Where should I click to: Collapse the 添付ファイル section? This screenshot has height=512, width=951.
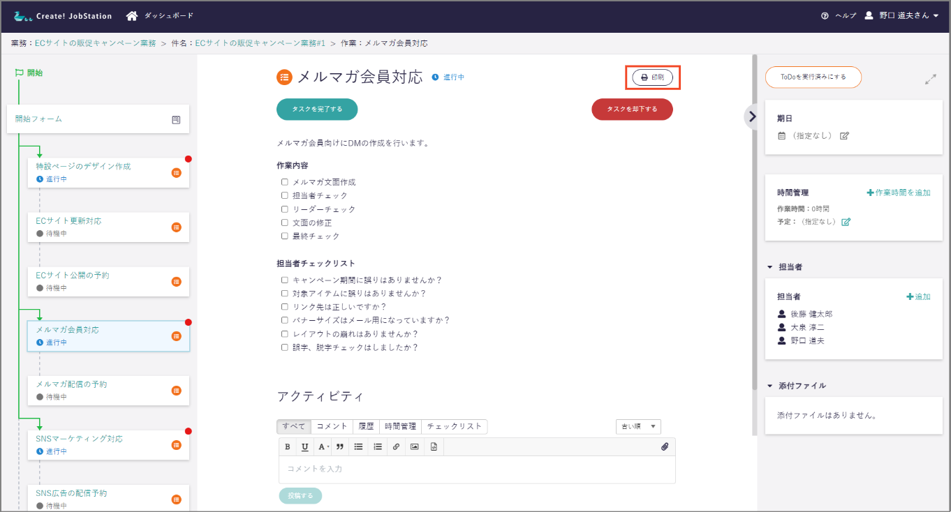point(769,386)
